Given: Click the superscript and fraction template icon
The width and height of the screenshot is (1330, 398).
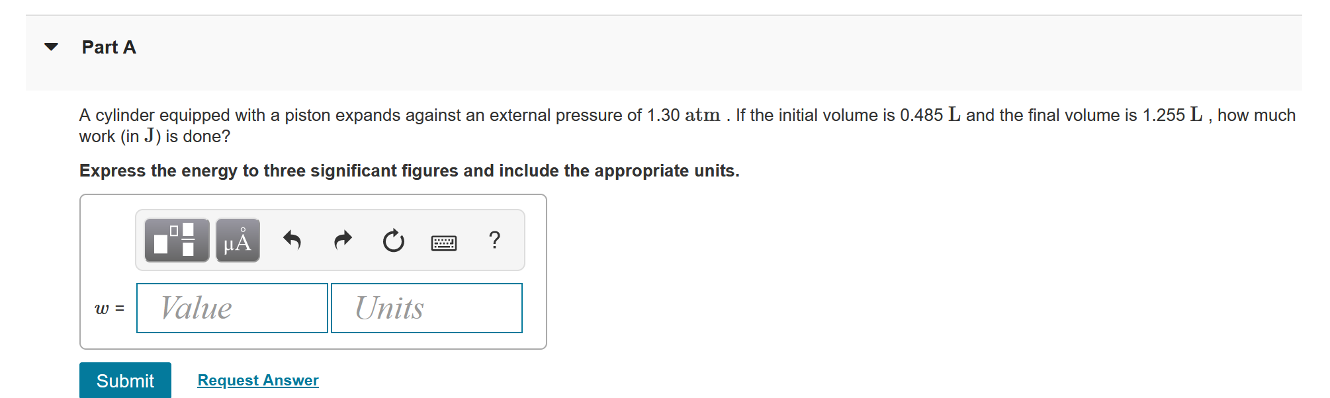Looking at the screenshot, I should (175, 241).
